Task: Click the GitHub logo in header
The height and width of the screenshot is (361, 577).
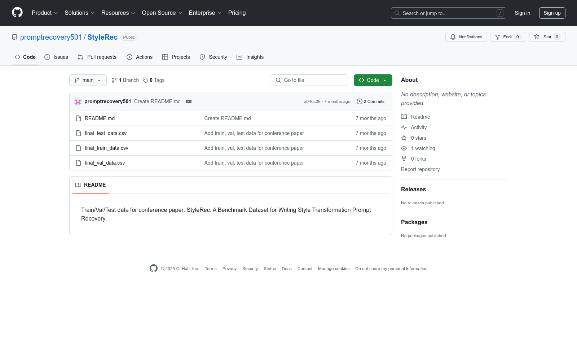Action: (x=17, y=13)
